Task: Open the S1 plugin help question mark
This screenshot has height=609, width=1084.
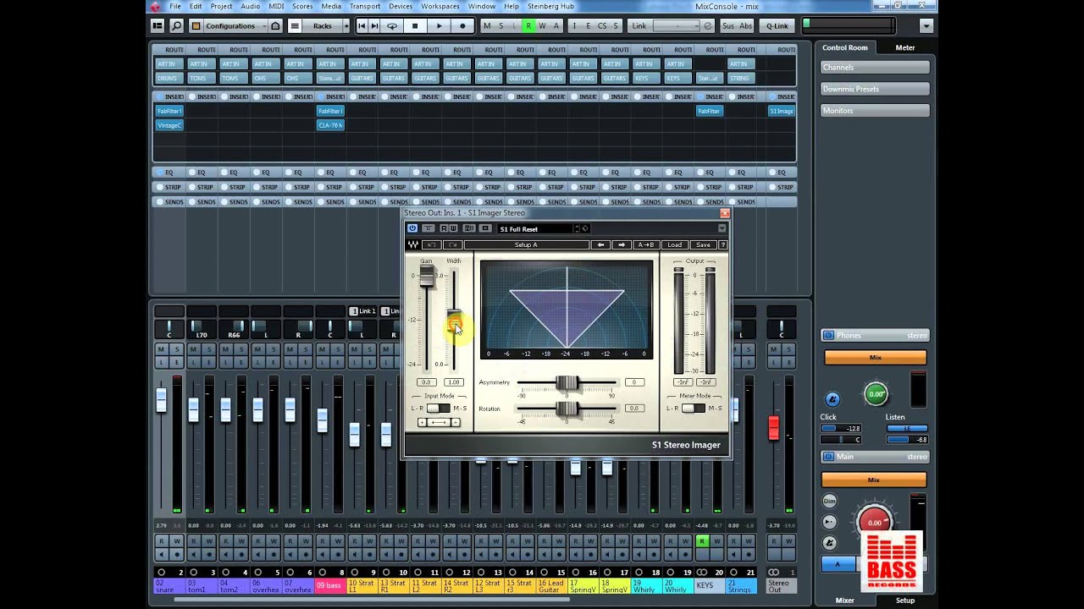Action: tap(722, 245)
